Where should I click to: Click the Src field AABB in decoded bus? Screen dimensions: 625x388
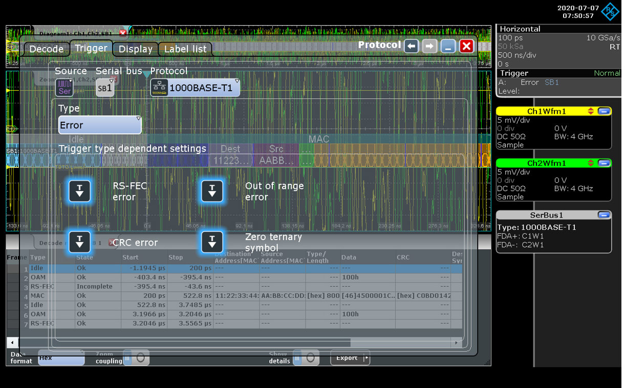coord(276,155)
